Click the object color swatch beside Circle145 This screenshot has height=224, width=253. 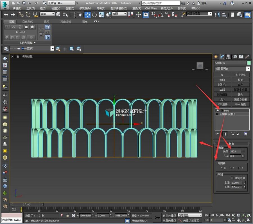click(249, 63)
